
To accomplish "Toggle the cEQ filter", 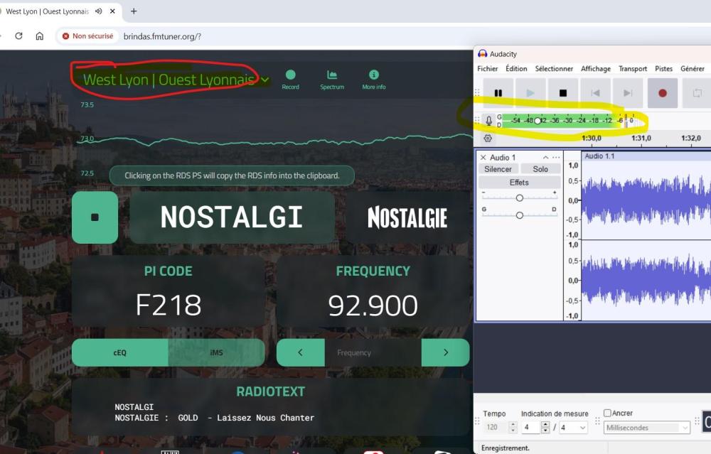I will (119, 352).
